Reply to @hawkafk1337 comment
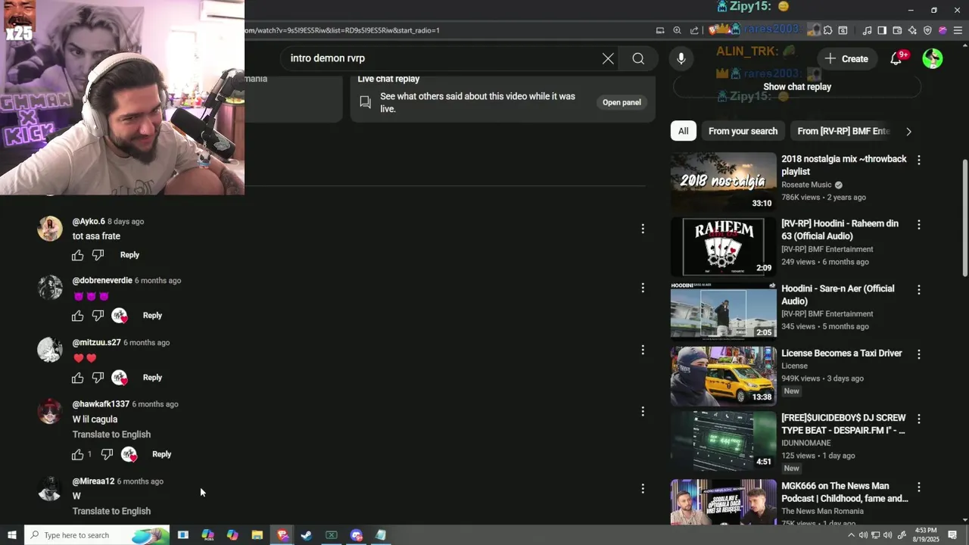 (161, 454)
